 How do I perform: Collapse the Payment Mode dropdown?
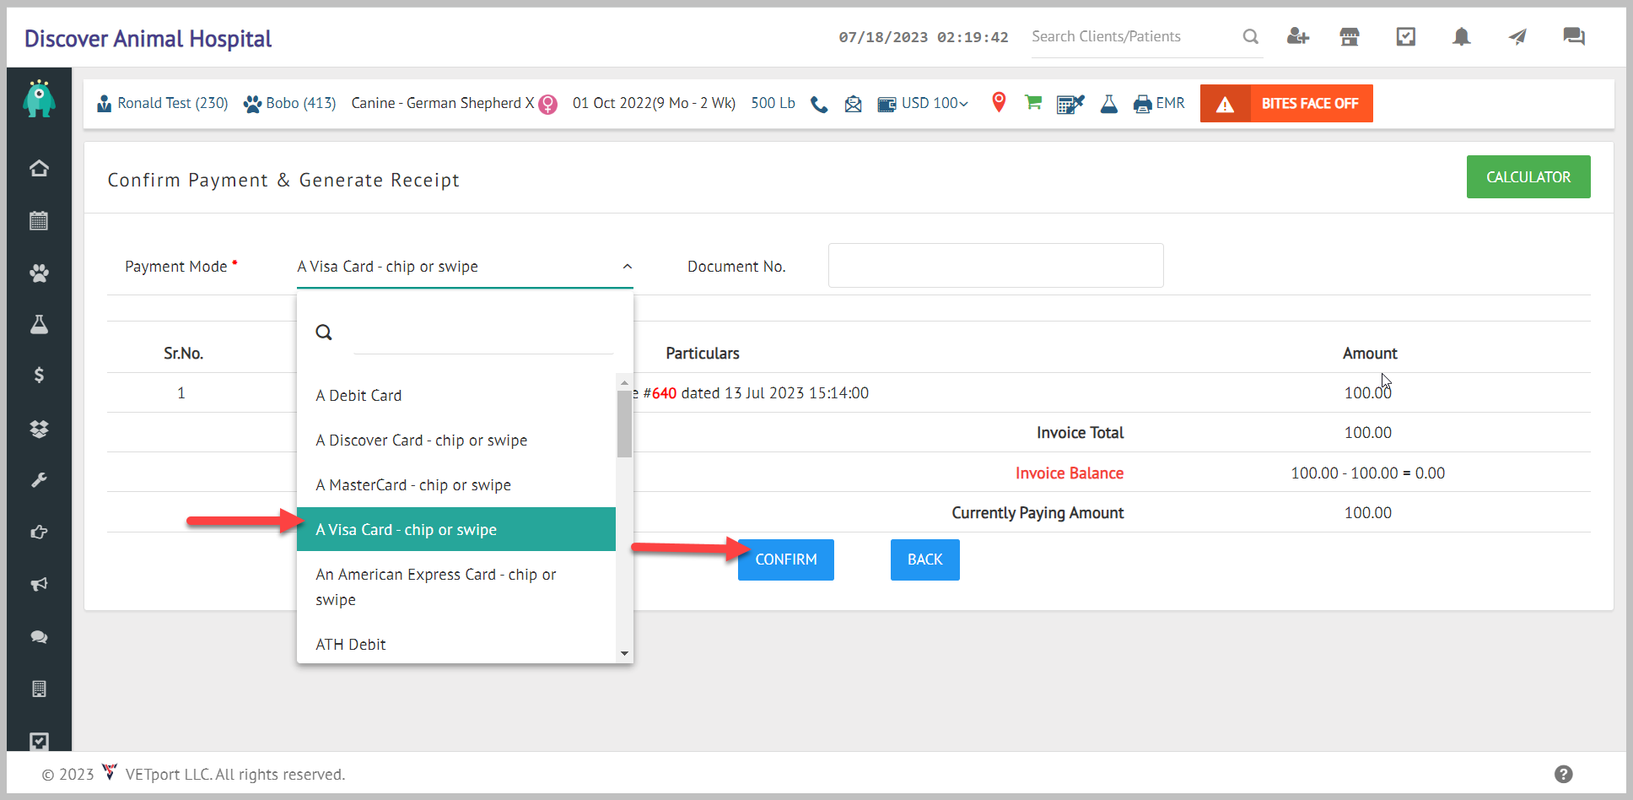(x=628, y=267)
